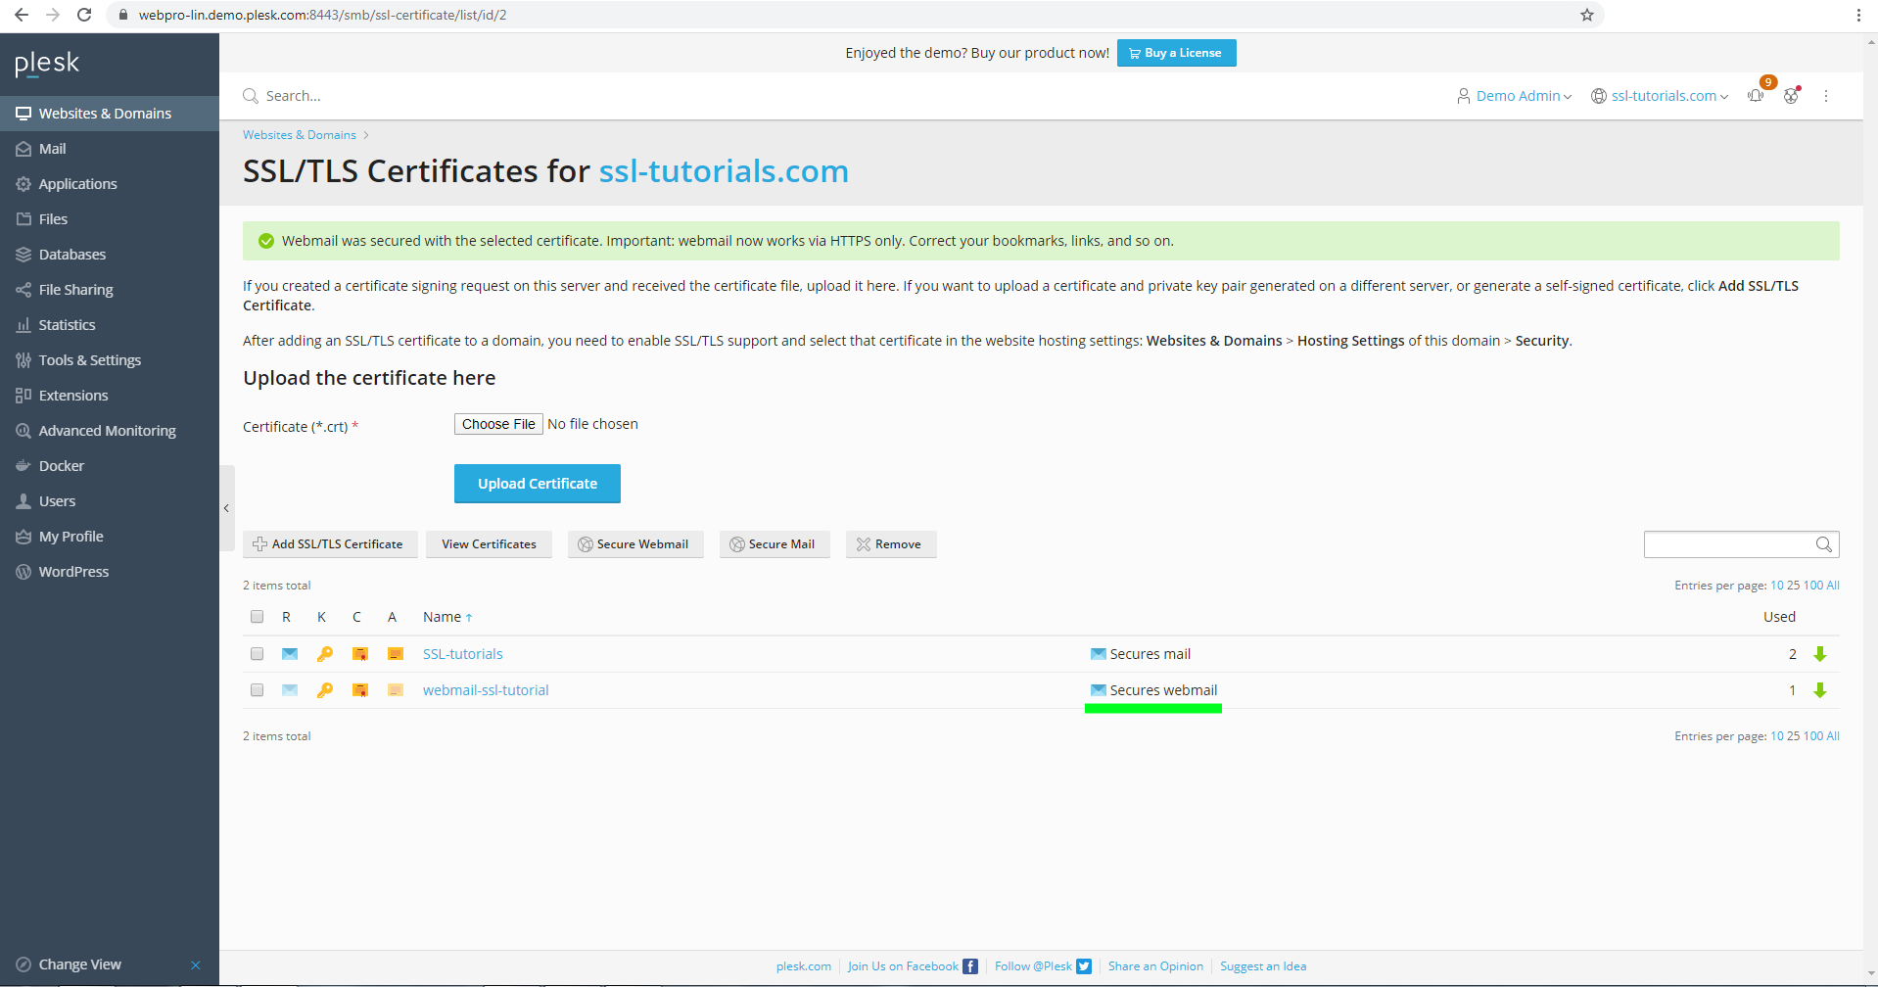
Task: Click the Buy a License button
Action: [x=1176, y=53]
